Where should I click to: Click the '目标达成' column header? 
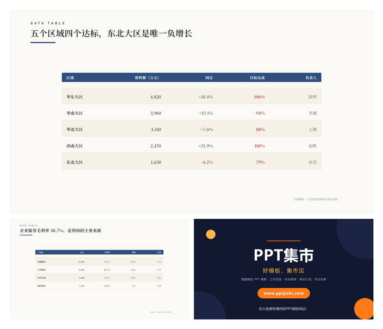point(257,78)
